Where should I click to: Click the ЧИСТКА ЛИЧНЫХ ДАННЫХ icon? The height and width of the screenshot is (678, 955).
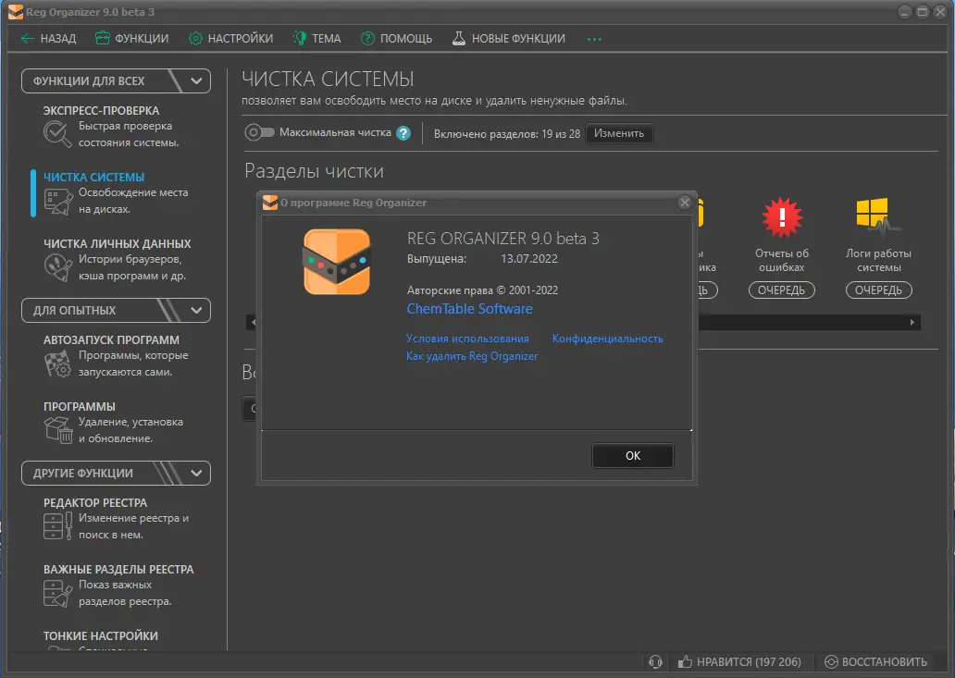click(x=58, y=268)
